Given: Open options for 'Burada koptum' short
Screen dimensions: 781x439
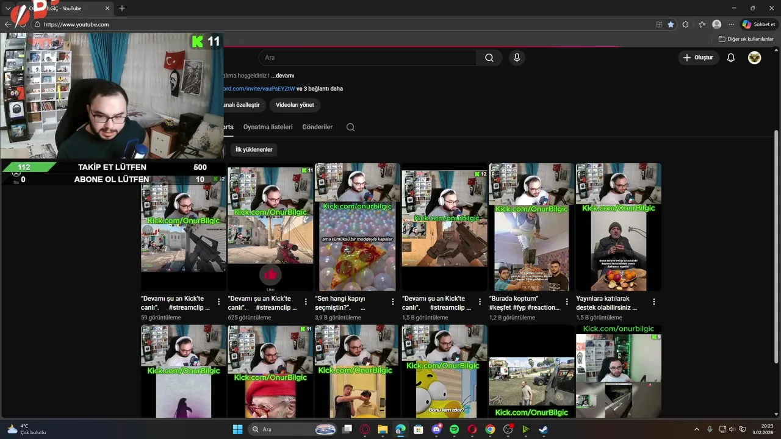Looking at the screenshot, I should click(567, 302).
